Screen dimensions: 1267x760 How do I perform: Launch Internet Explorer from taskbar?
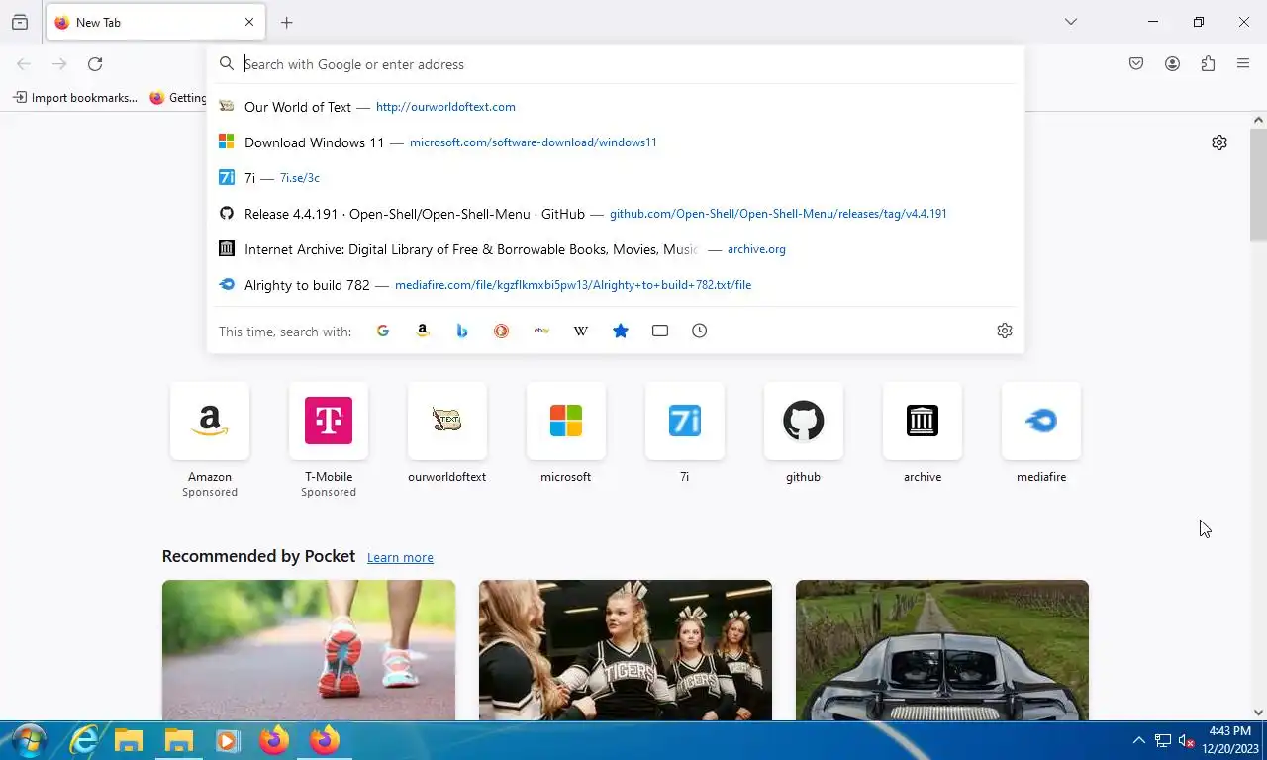click(x=84, y=740)
